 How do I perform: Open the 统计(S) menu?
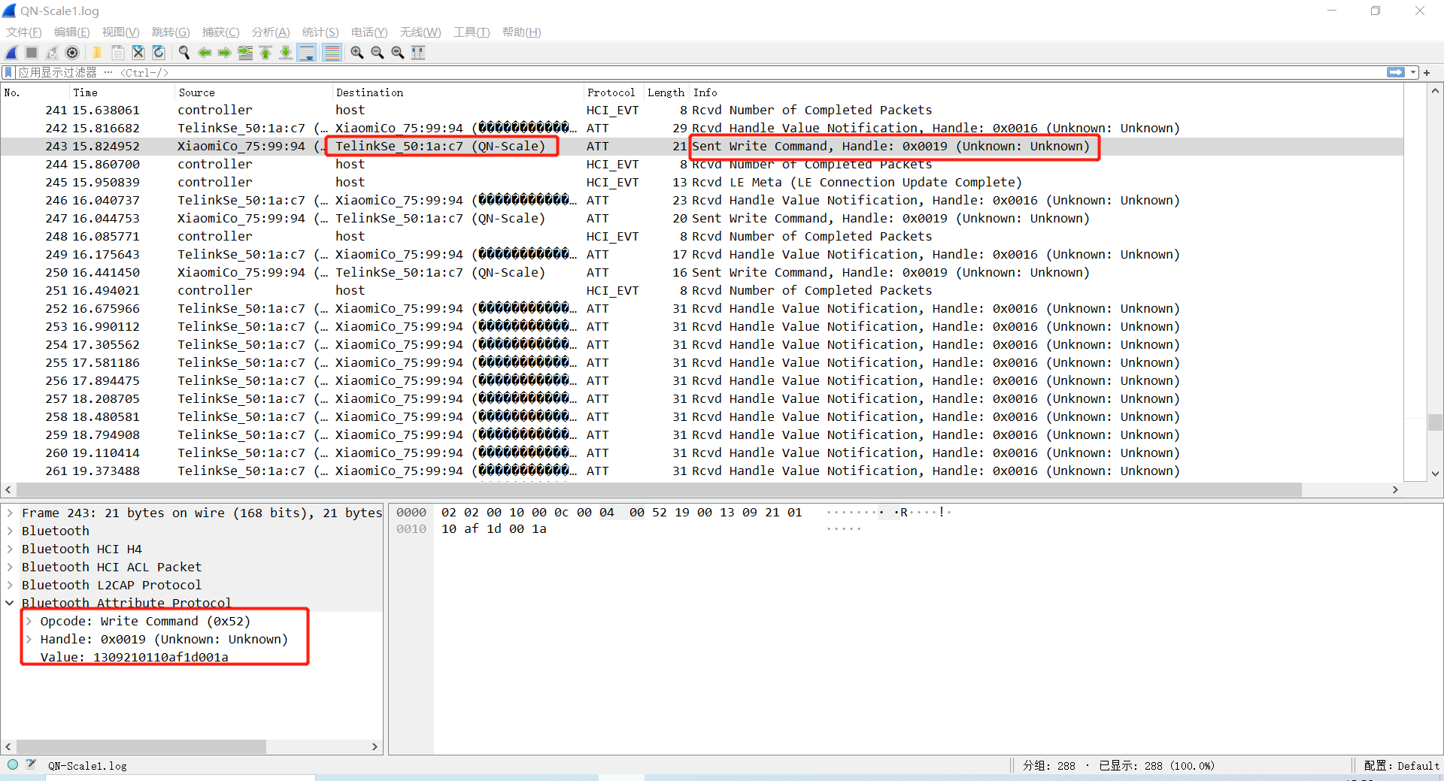[x=320, y=32]
